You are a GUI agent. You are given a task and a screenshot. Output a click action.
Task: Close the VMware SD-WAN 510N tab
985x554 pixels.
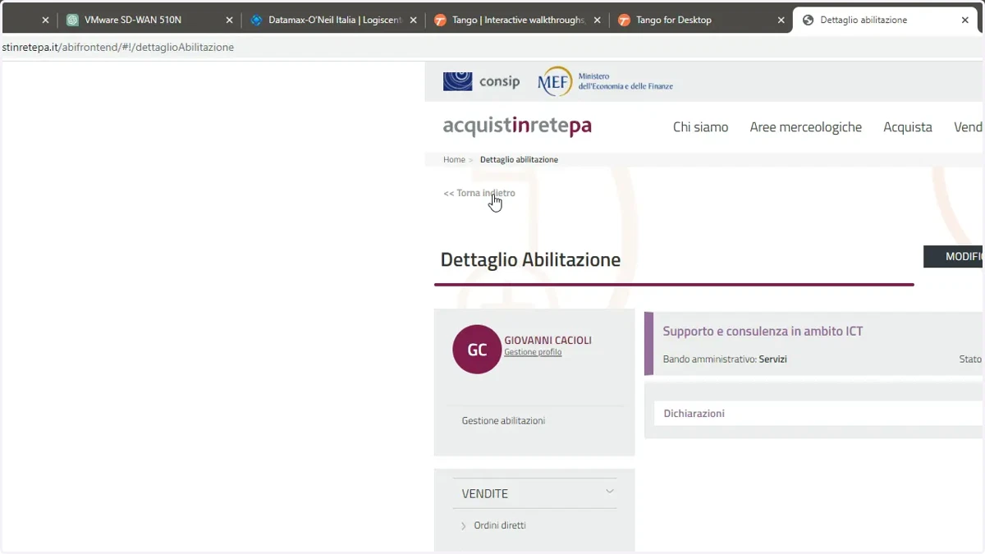(230, 20)
